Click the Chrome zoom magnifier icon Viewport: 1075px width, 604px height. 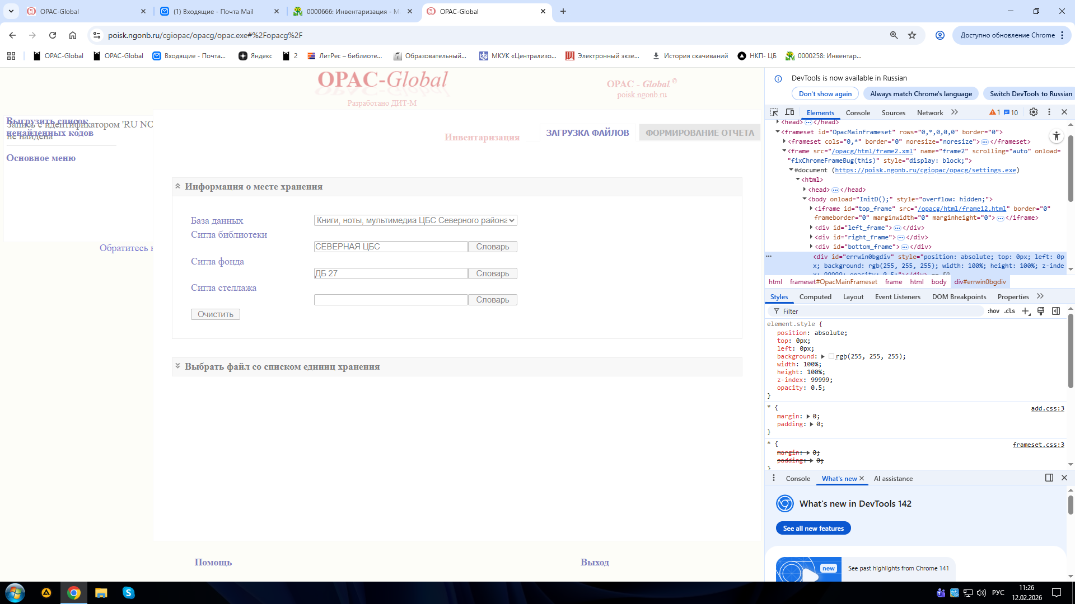coord(894,35)
